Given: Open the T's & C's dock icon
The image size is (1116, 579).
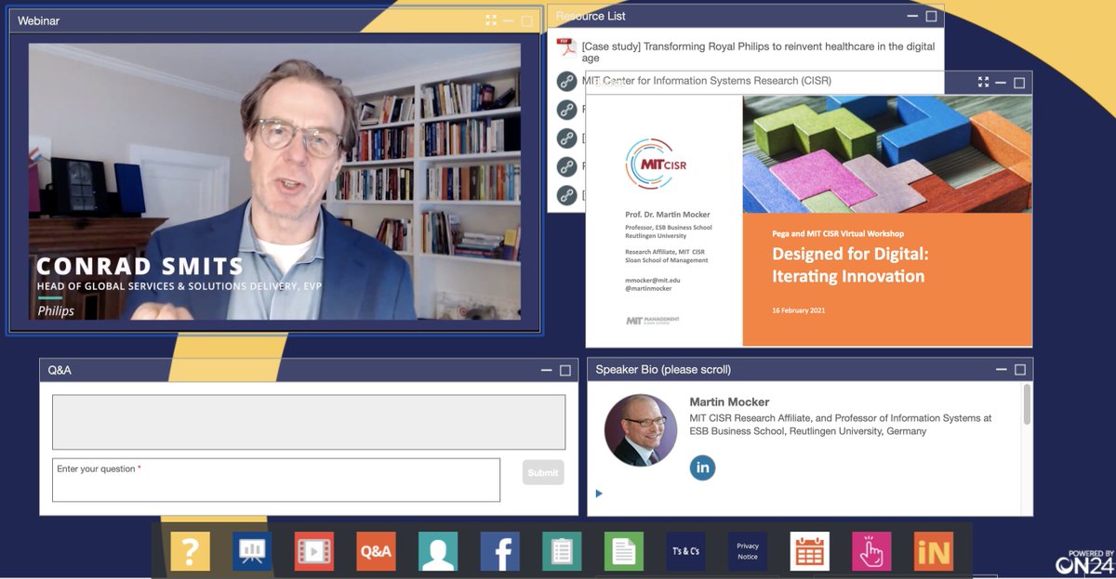Looking at the screenshot, I should (685, 551).
